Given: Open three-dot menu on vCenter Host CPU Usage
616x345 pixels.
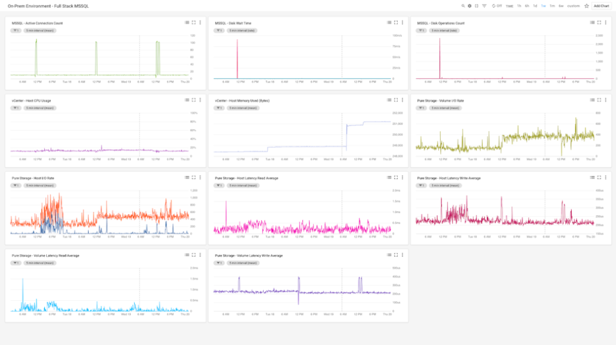Looking at the screenshot, I should (200, 100).
